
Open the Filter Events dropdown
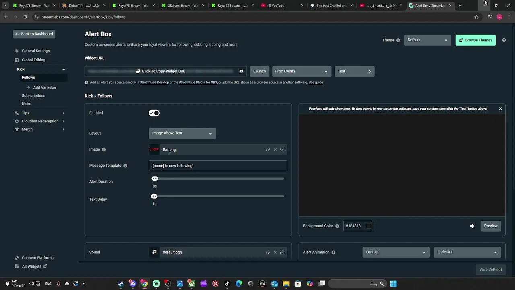(302, 71)
